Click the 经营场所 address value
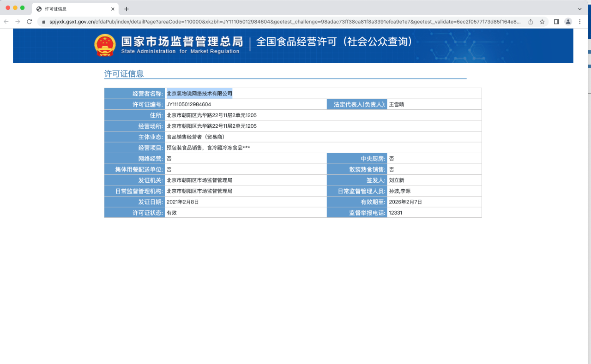Image resolution: width=591 pixels, height=364 pixels. [x=211, y=126]
